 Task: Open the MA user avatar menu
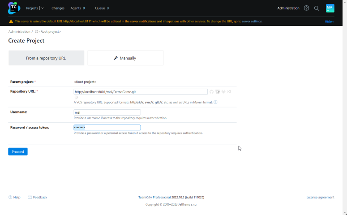(330, 8)
